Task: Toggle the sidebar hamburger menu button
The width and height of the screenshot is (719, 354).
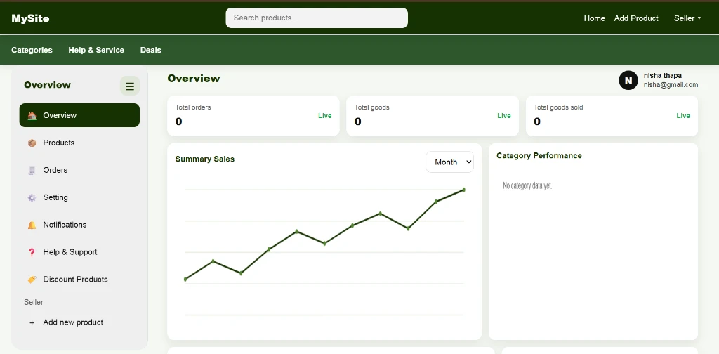Action: click(130, 86)
